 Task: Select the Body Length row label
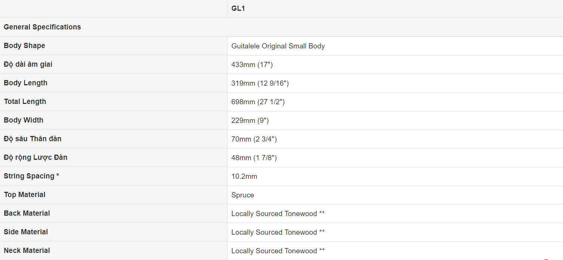[x=25, y=83]
